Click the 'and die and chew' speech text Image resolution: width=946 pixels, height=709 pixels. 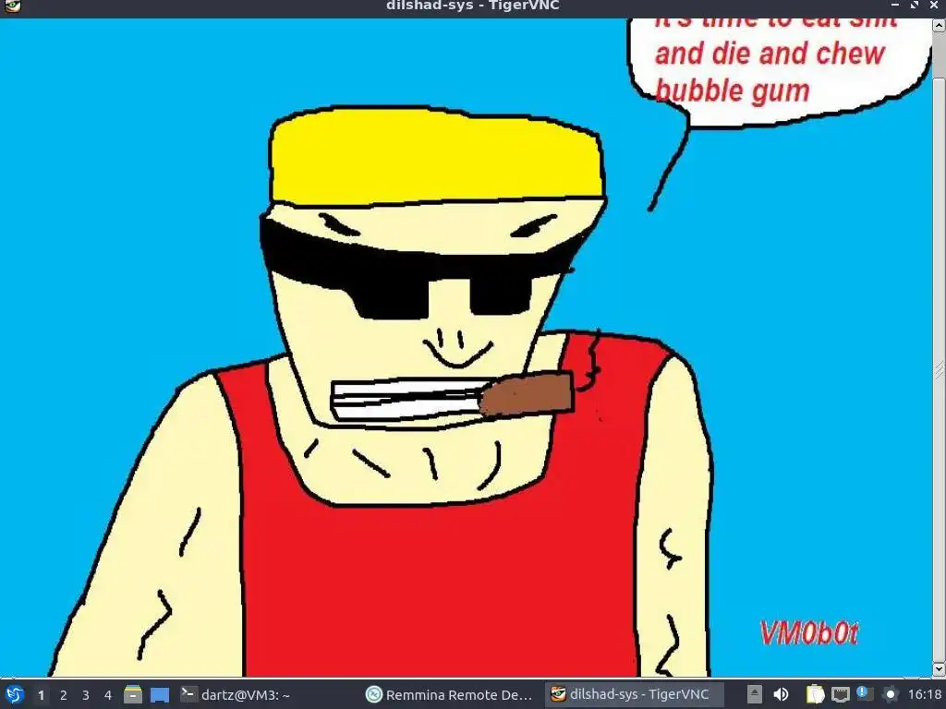pyautogui.click(x=770, y=54)
